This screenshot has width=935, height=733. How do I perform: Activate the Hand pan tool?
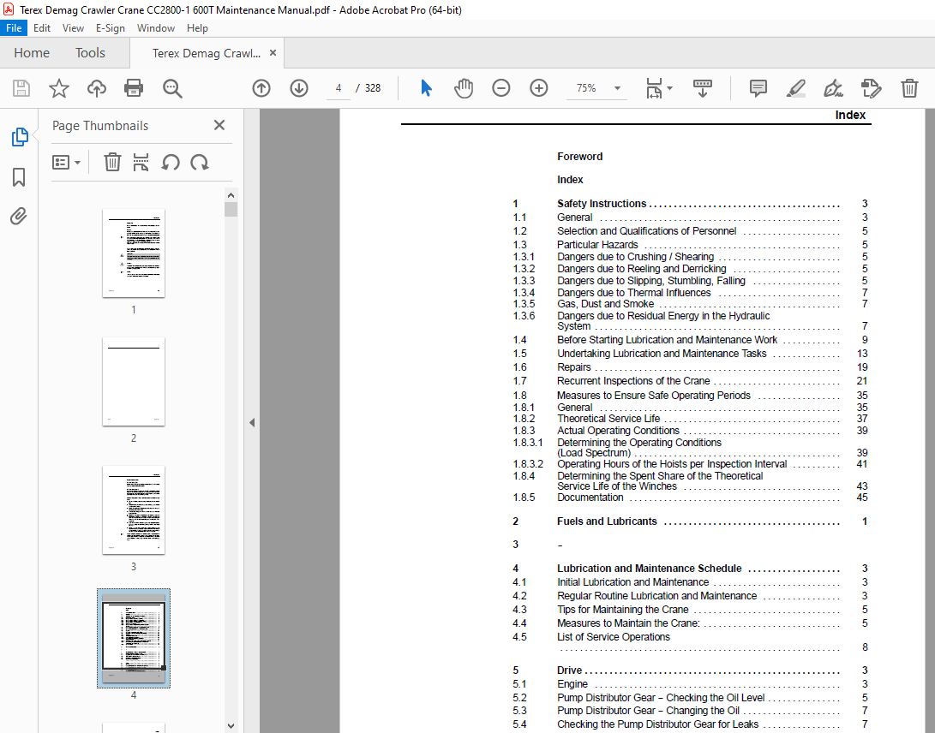[464, 88]
